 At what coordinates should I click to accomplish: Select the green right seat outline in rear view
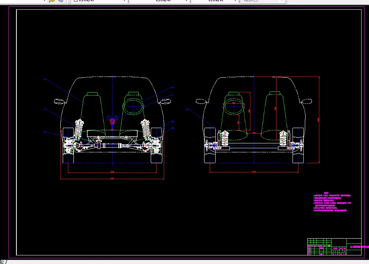click(x=274, y=115)
